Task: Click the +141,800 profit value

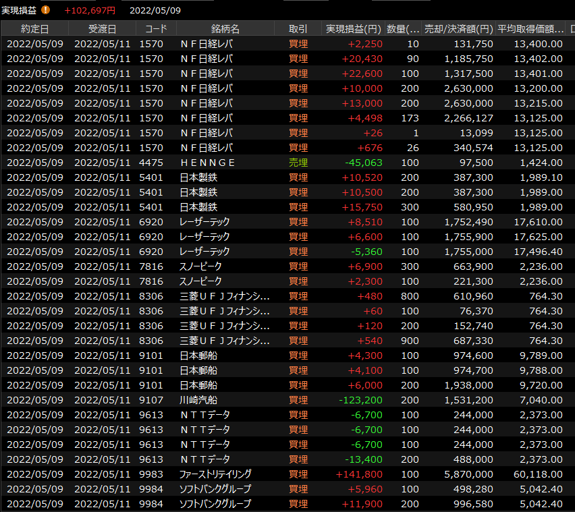Action: [359, 474]
